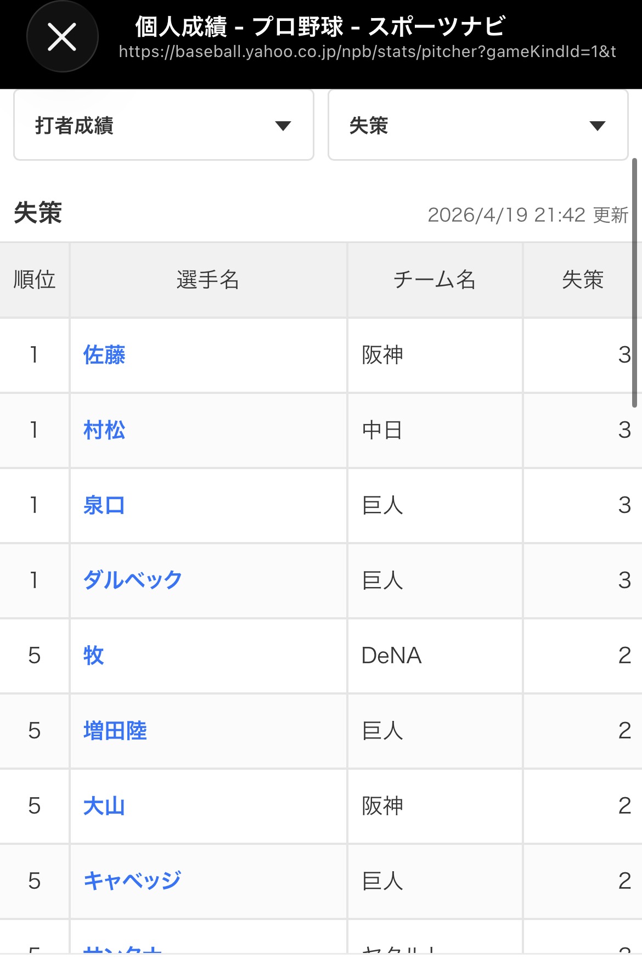
Task: Expand the 失策 category dropdown
Action: [477, 126]
